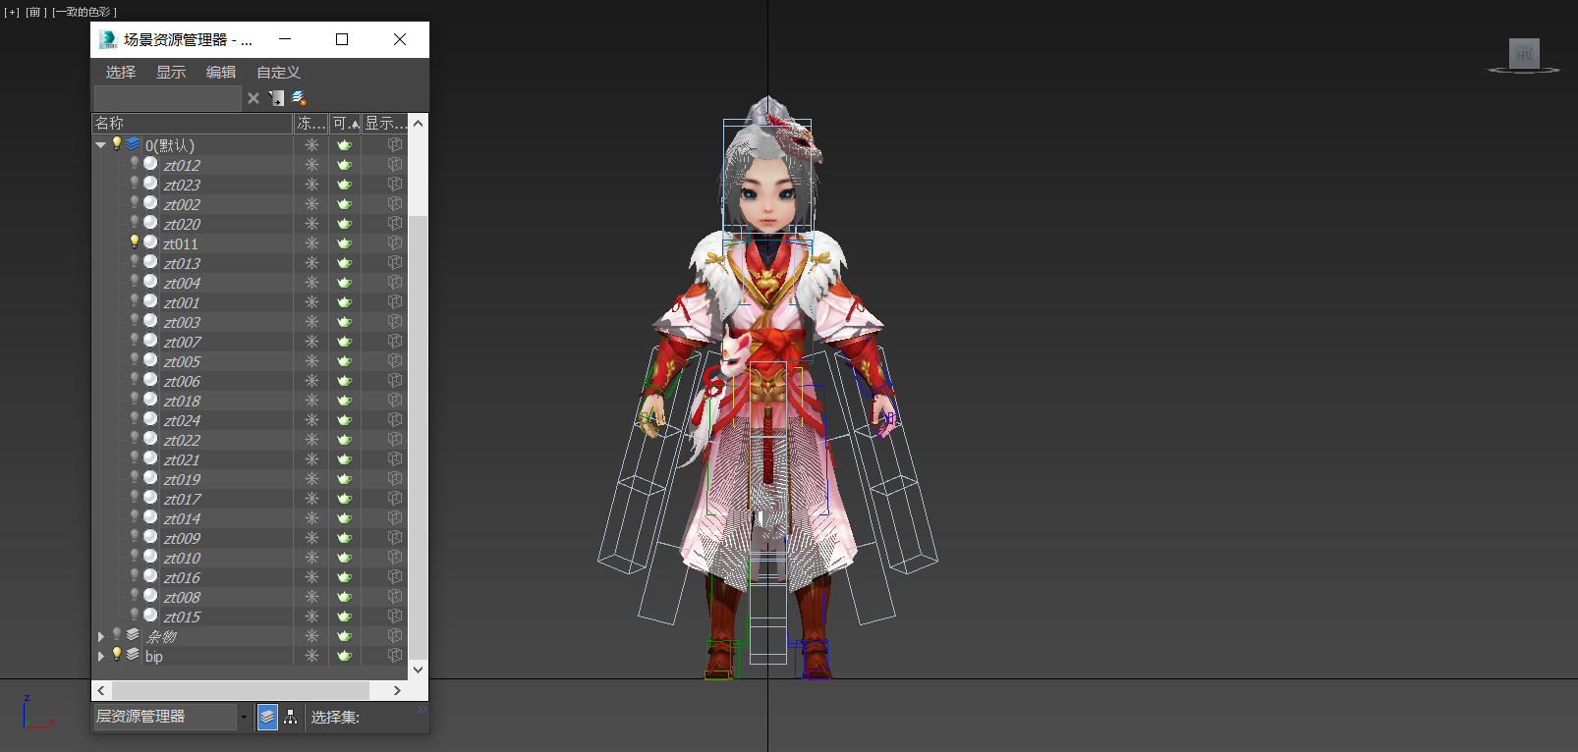Click the display-as-box icon for zt007

[x=394, y=342]
